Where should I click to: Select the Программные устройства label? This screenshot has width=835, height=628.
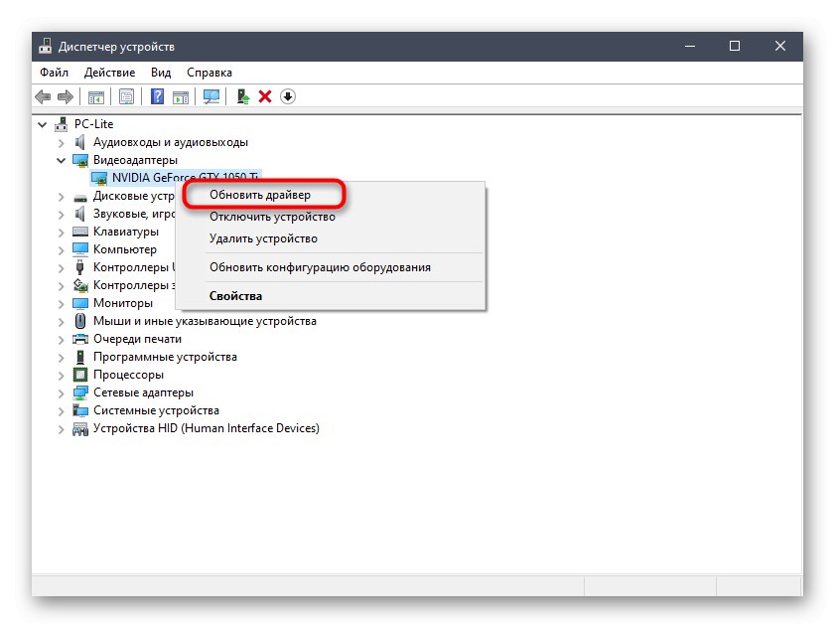pos(165,357)
